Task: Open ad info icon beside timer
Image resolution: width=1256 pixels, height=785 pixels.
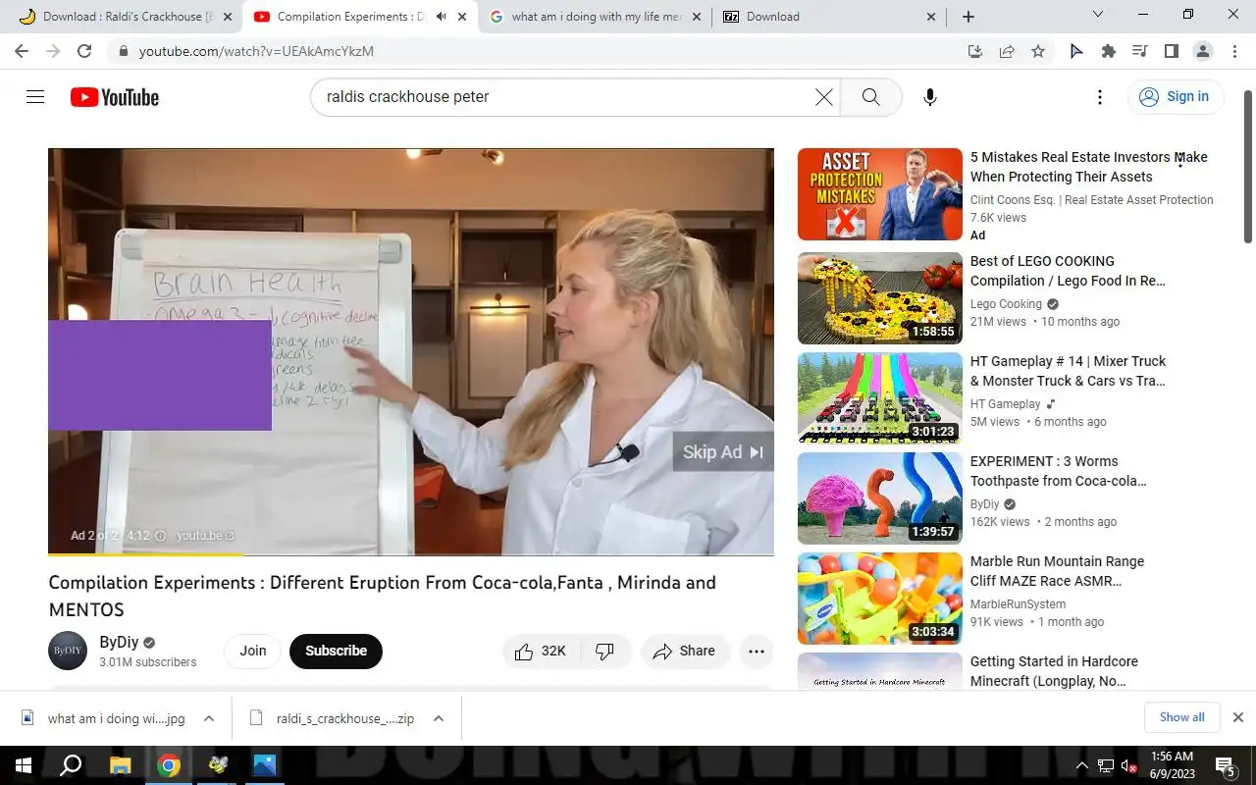Action: pyautogui.click(x=160, y=536)
